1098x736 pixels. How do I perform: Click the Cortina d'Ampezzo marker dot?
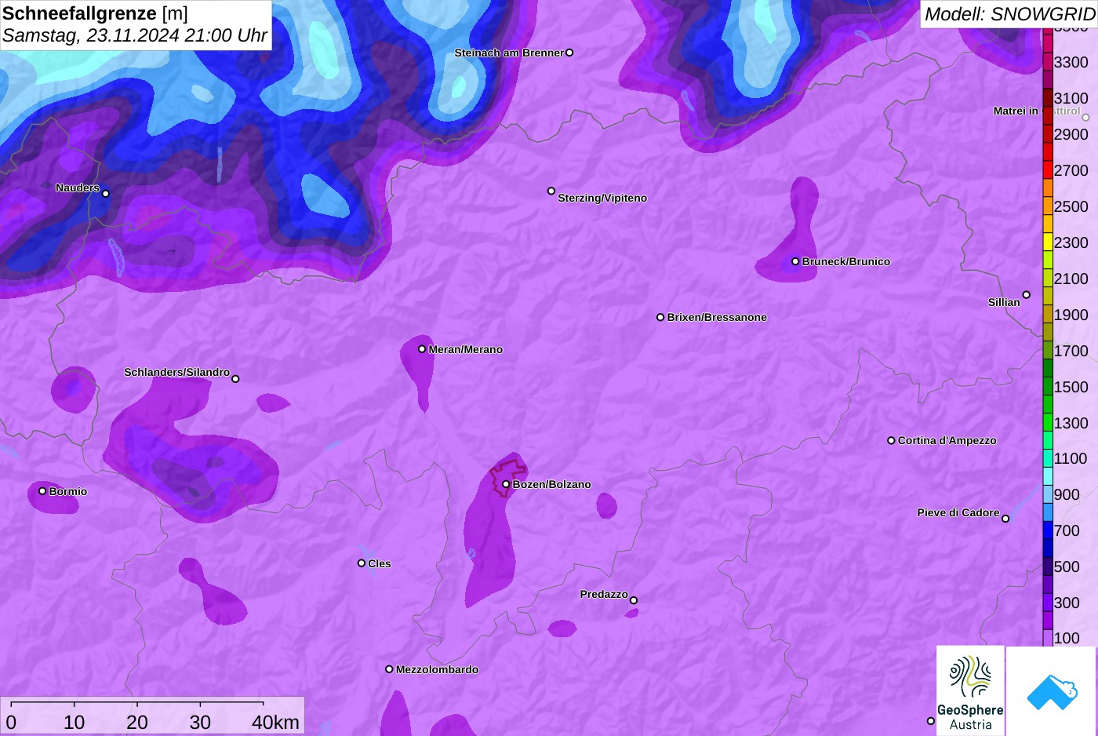[x=891, y=440]
